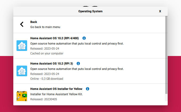Click Home Assistant house logo for RPi 4/400
This screenshot has width=181, height=112.
click(x=22, y=46)
